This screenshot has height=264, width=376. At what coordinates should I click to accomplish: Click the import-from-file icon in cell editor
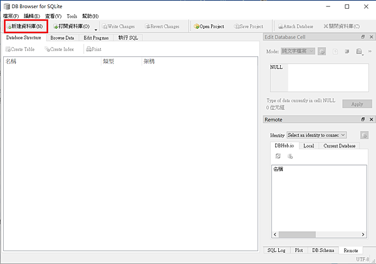(335, 51)
